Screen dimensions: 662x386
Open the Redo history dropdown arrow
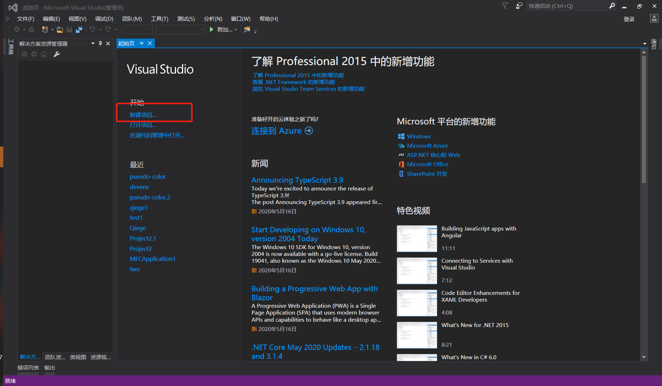[116, 30]
